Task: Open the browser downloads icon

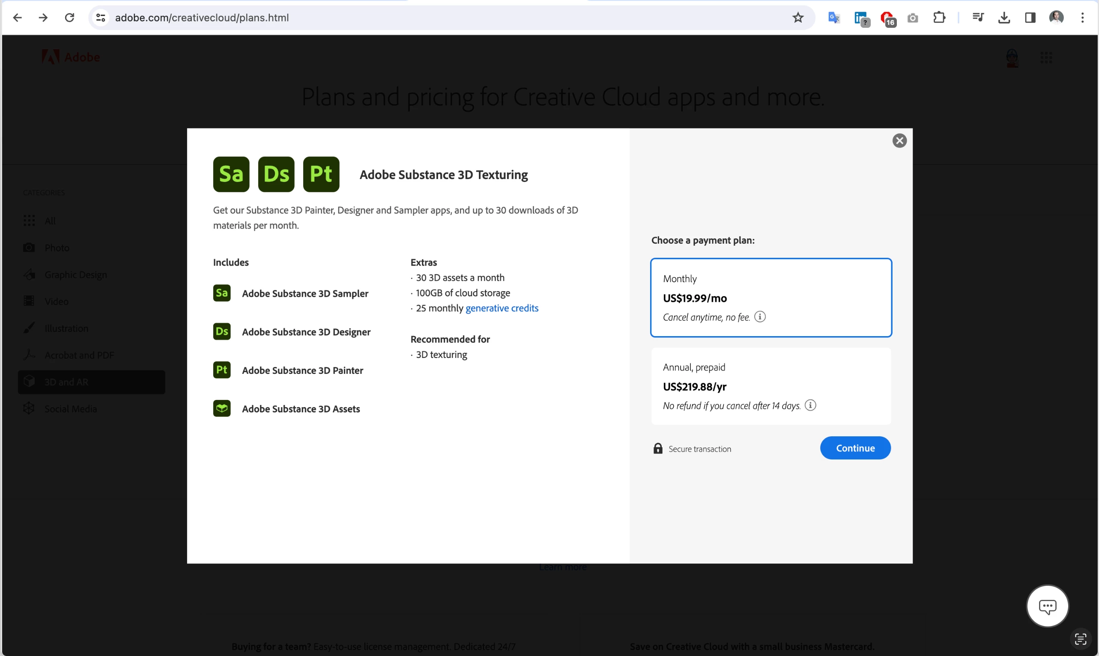Action: pyautogui.click(x=1003, y=18)
